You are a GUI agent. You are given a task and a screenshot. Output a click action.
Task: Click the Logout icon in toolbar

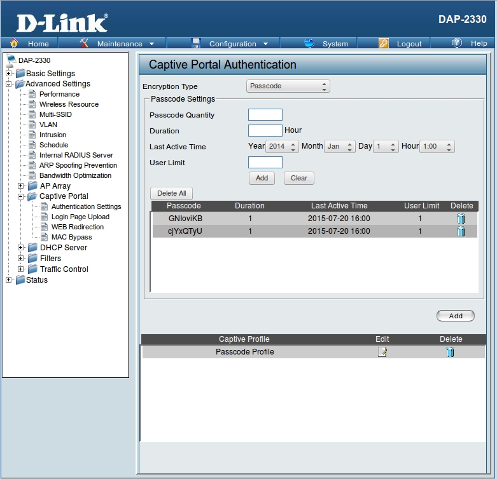pos(384,43)
